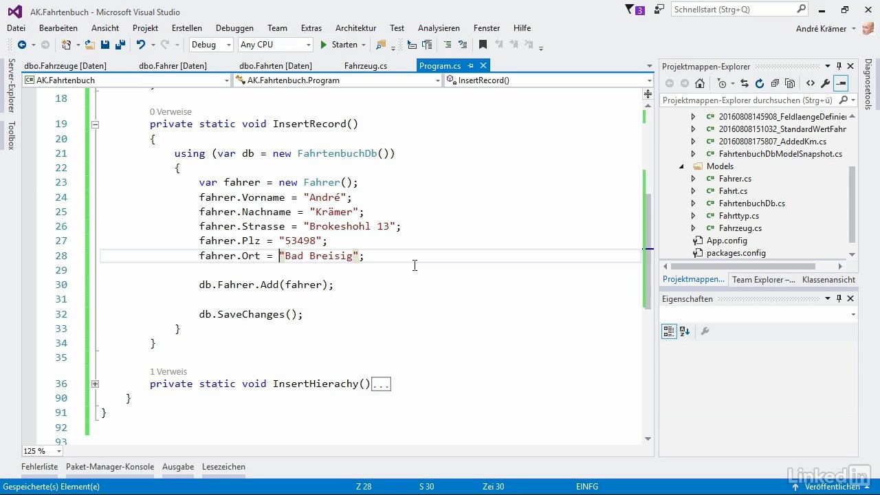Click the Property Pages wrench in Eigenschaften
The width and height of the screenshot is (880, 495).
(x=705, y=331)
